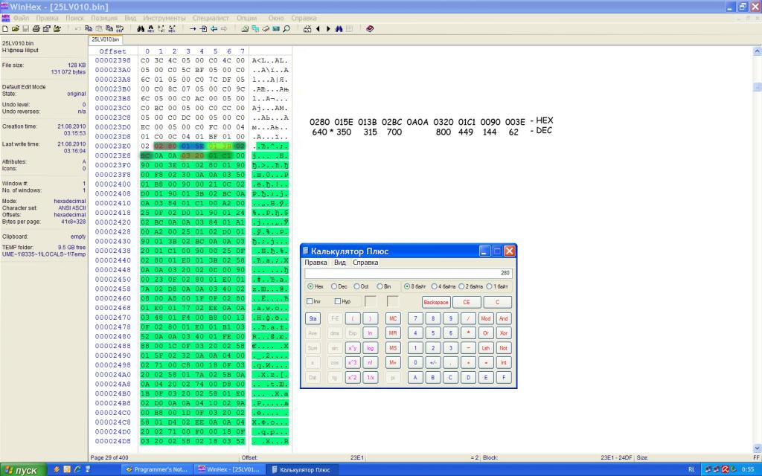762x476 pixels.
Task: Switch to Bin number mode
Action: click(379, 286)
